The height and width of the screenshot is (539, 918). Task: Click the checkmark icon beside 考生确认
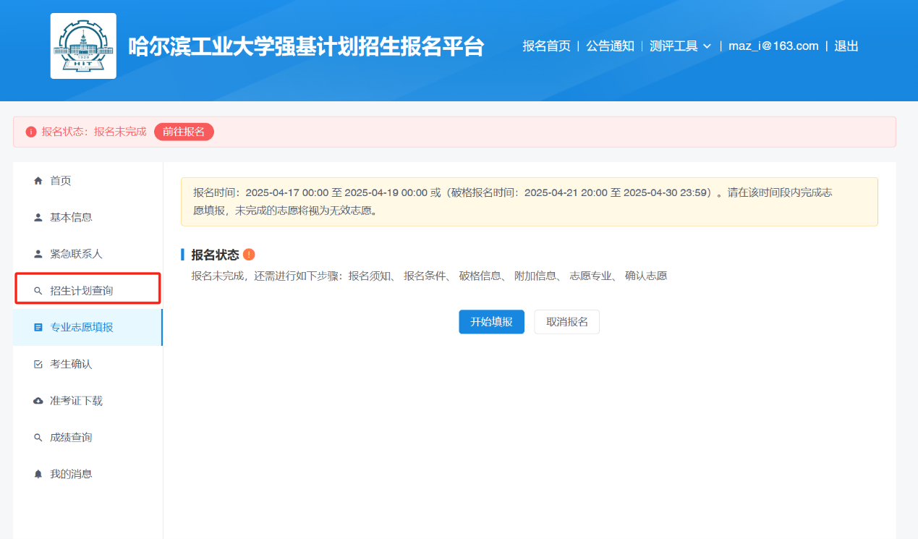click(x=38, y=365)
